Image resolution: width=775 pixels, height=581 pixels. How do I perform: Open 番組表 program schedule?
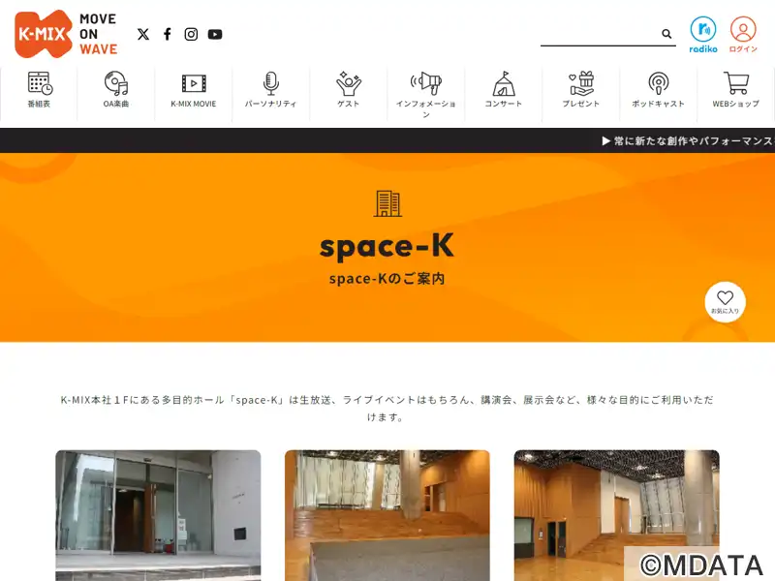point(39,90)
